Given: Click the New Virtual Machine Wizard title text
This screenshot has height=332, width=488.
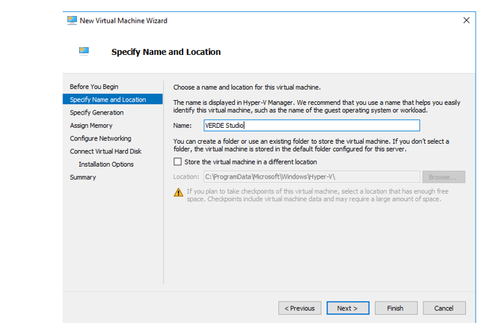Looking at the screenshot, I should pyautogui.click(x=124, y=21).
